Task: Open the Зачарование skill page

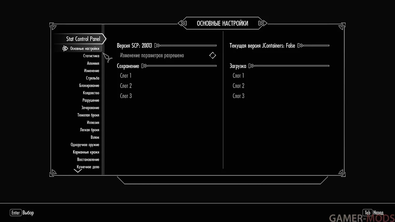Action: 90,108
